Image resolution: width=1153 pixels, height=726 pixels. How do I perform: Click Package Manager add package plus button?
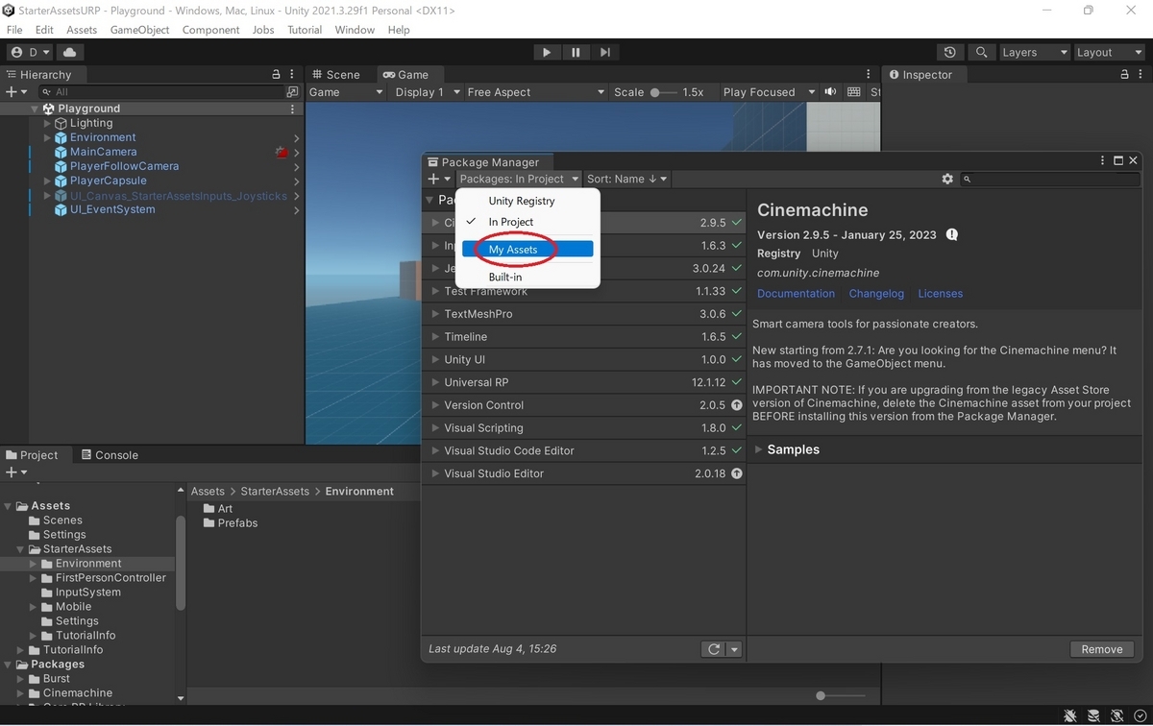coord(438,179)
